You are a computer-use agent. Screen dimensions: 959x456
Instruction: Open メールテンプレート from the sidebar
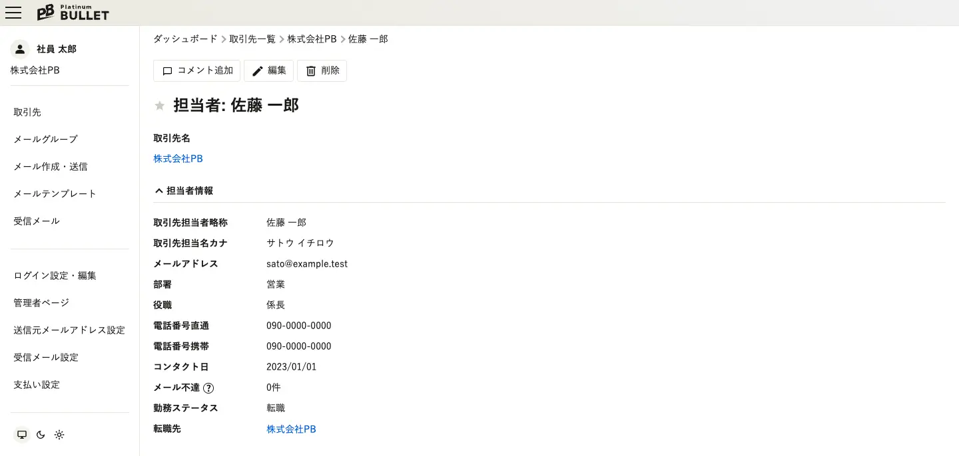[55, 194]
